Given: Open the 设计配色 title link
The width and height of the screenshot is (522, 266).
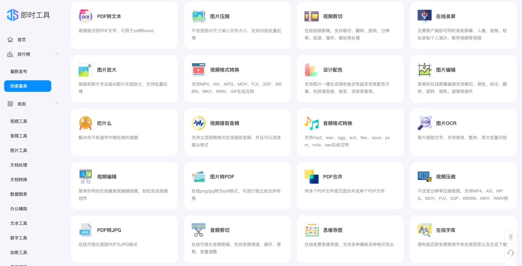Looking at the screenshot, I should point(333,70).
